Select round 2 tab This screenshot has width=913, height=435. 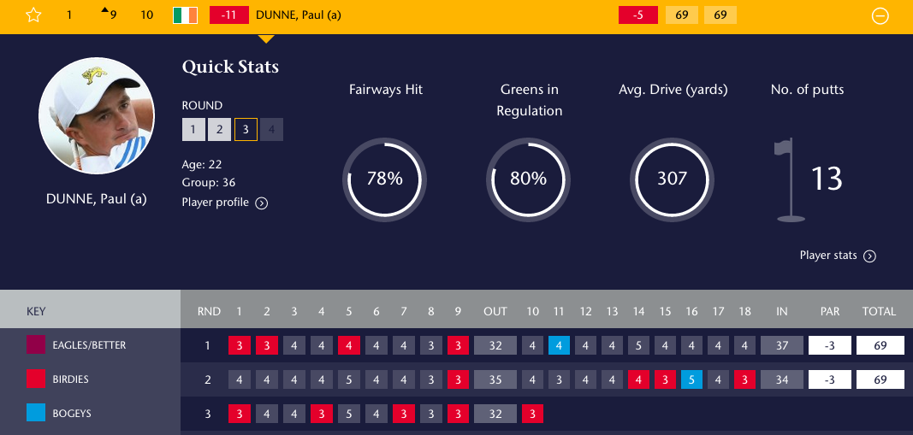pos(220,130)
